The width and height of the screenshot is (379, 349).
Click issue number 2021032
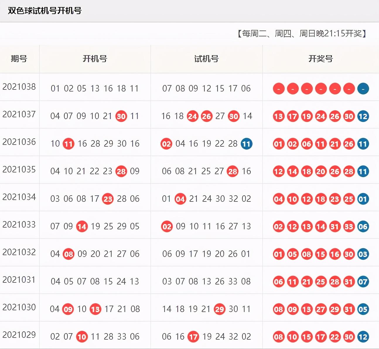click(19, 252)
